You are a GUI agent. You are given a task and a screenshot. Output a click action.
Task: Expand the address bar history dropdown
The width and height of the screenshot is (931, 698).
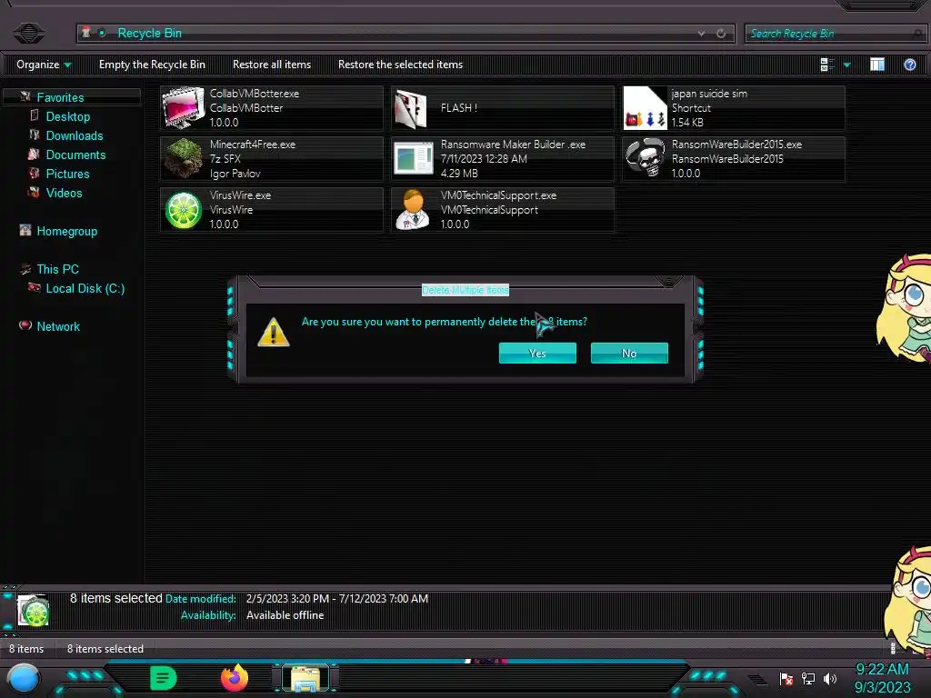click(x=701, y=34)
